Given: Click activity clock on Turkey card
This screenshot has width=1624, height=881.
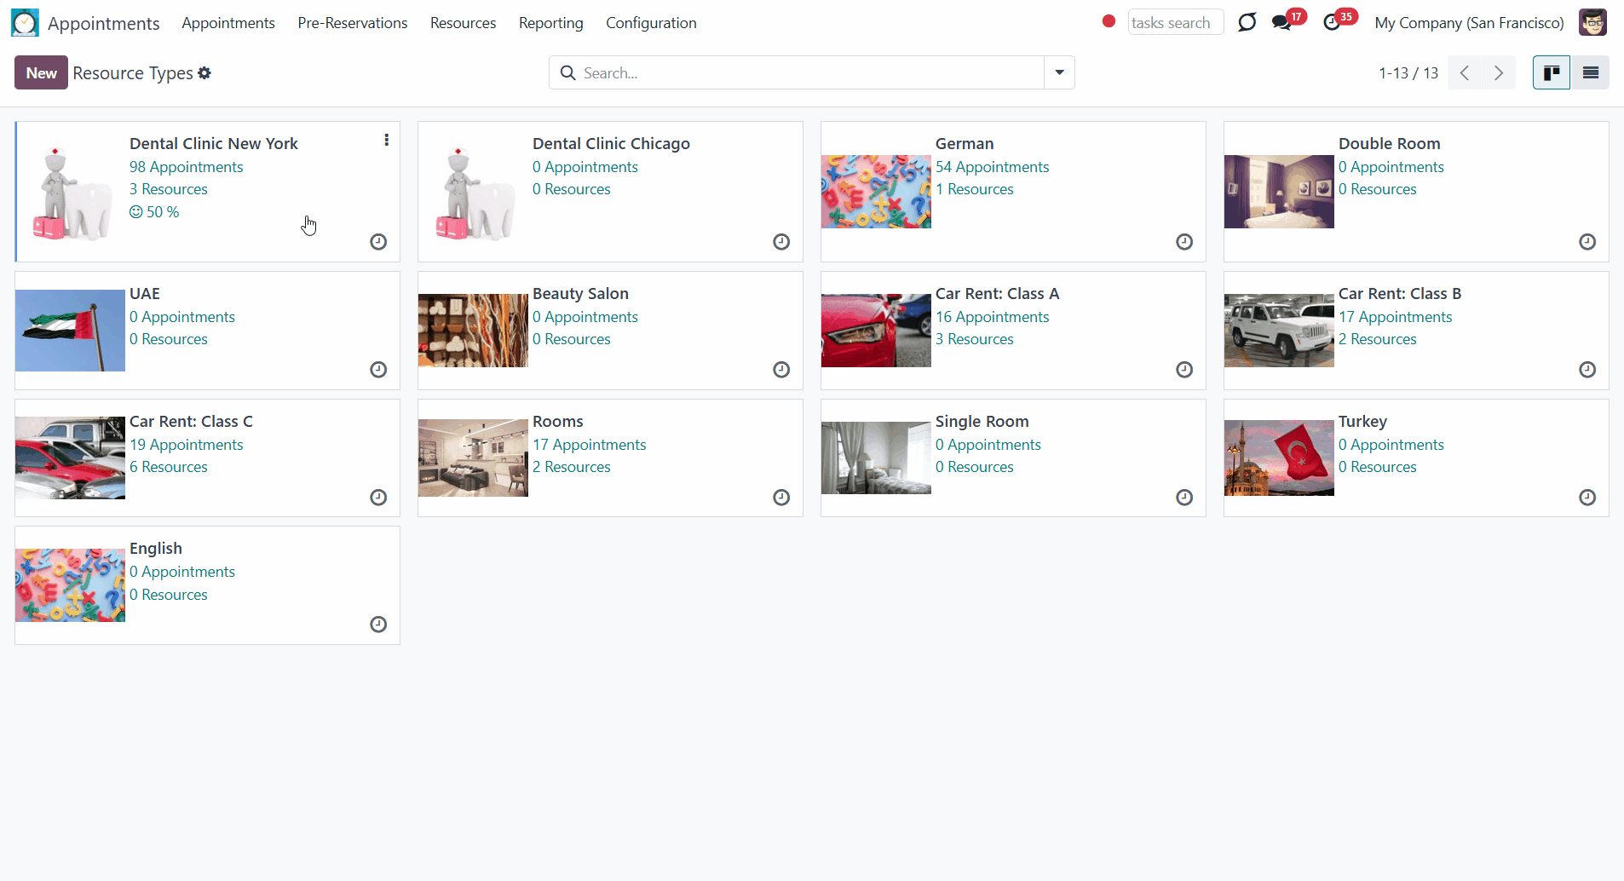Looking at the screenshot, I should [x=1587, y=498].
